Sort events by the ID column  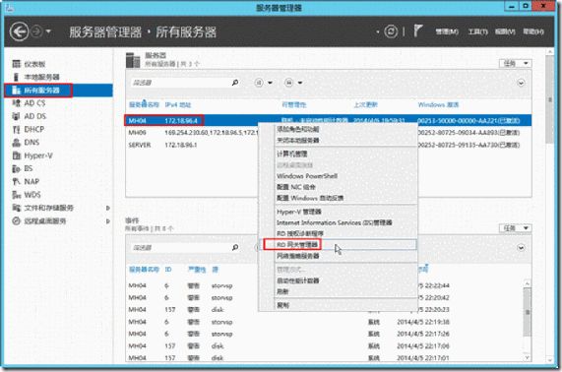168,270
